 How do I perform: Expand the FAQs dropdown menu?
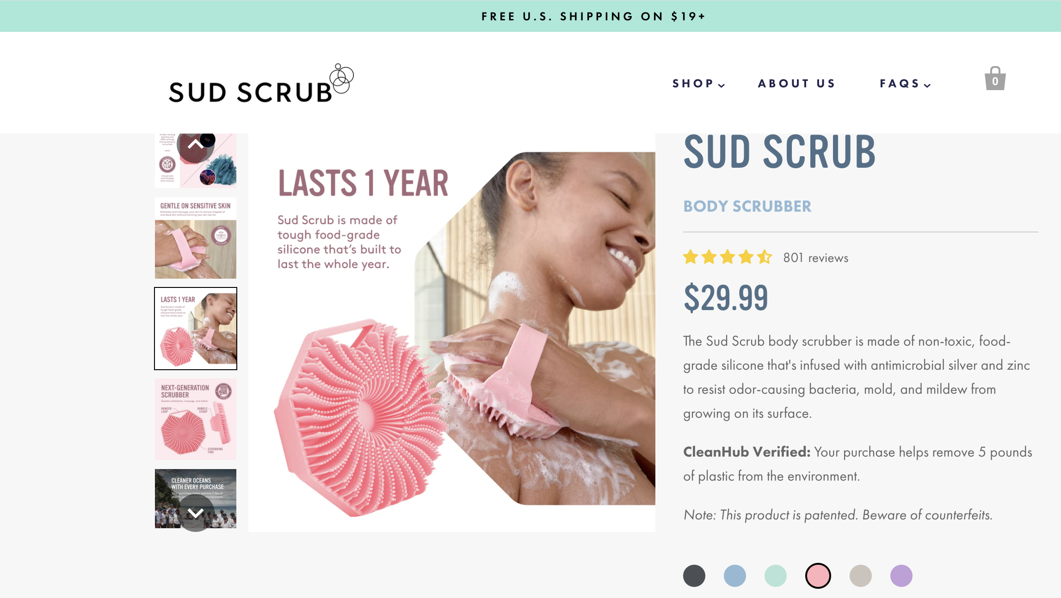pos(905,84)
